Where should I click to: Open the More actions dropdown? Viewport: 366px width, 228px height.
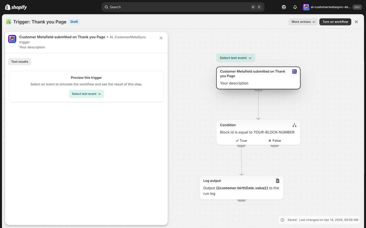303,22
